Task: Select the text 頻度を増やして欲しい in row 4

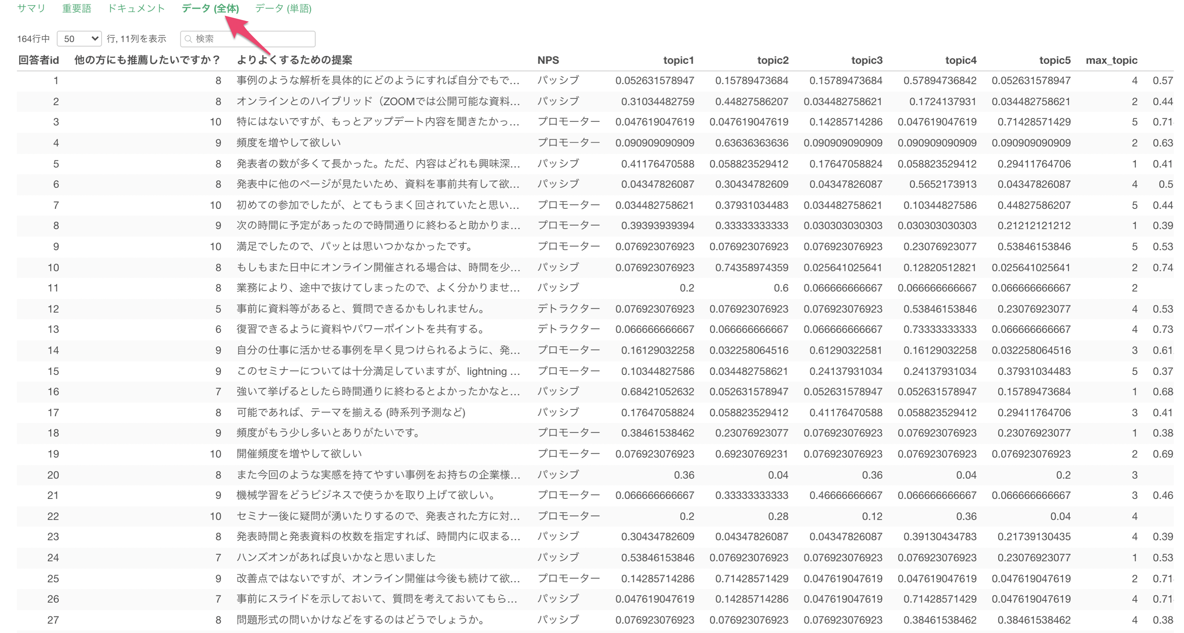Action: 289,143
